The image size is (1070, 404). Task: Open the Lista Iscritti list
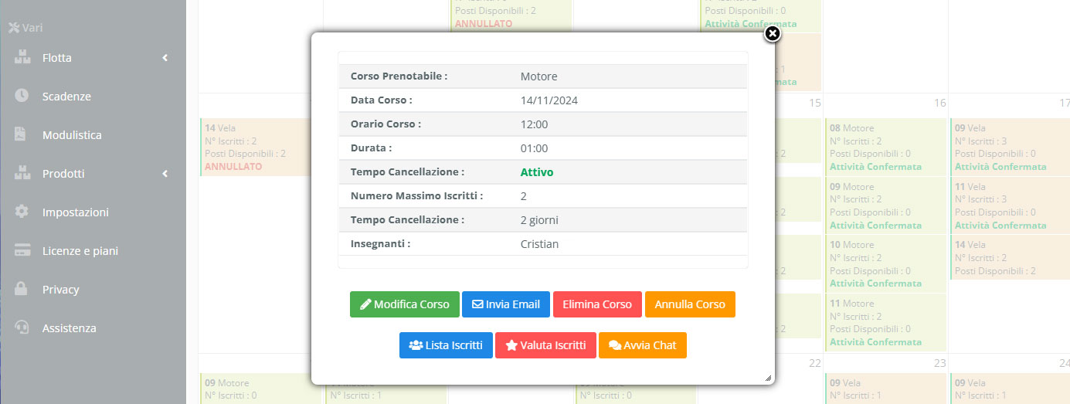(x=446, y=345)
